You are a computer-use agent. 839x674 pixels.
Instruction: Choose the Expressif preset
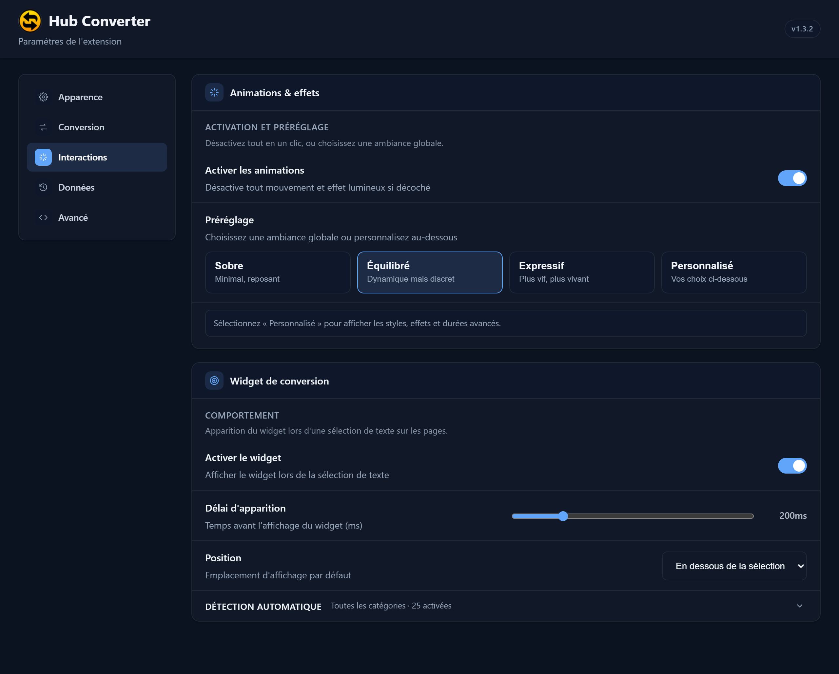pos(582,272)
